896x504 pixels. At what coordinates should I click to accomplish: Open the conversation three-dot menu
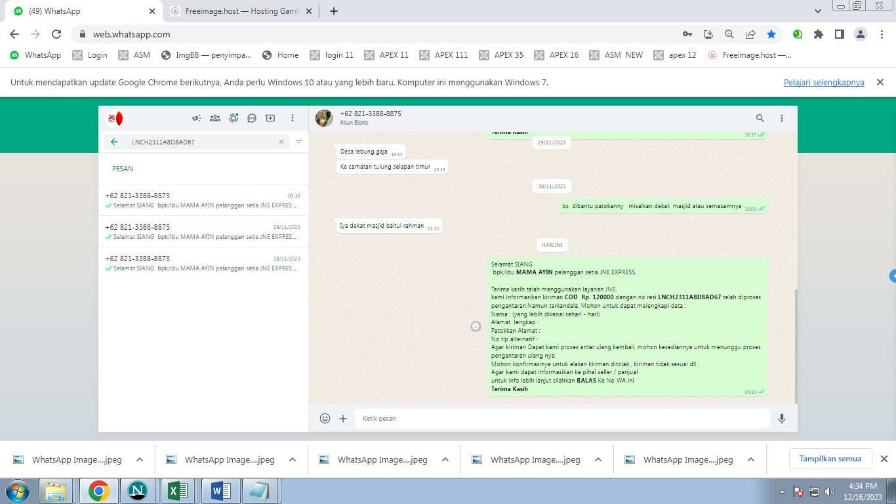pyautogui.click(x=782, y=118)
